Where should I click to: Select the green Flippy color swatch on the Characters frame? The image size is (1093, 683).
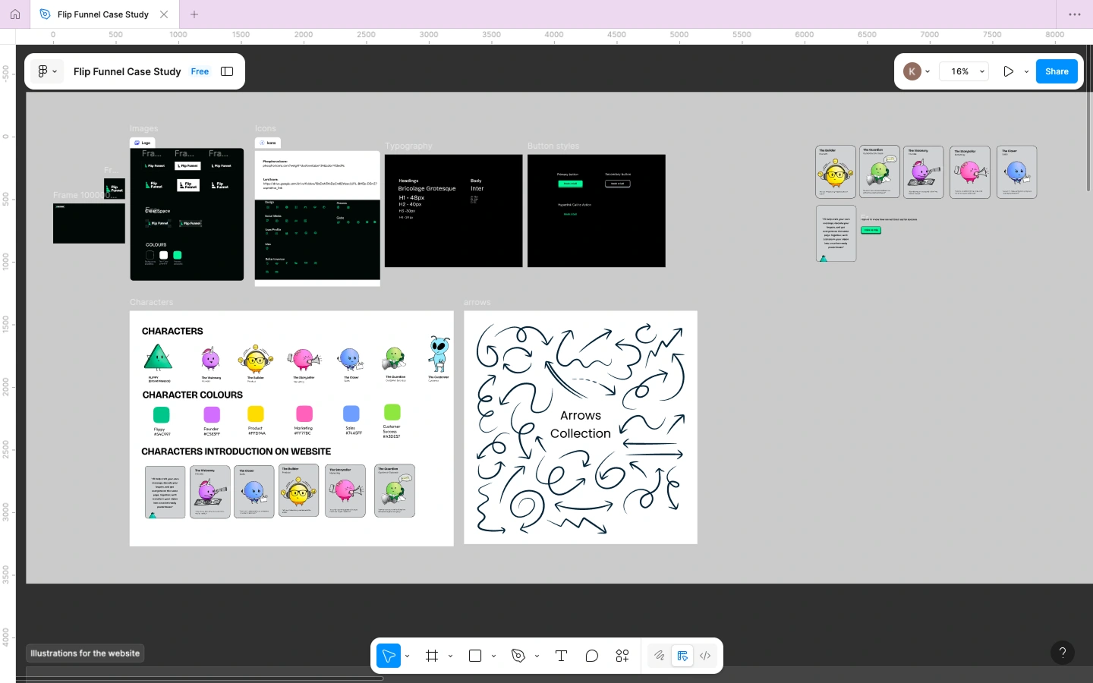pyautogui.click(x=161, y=415)
